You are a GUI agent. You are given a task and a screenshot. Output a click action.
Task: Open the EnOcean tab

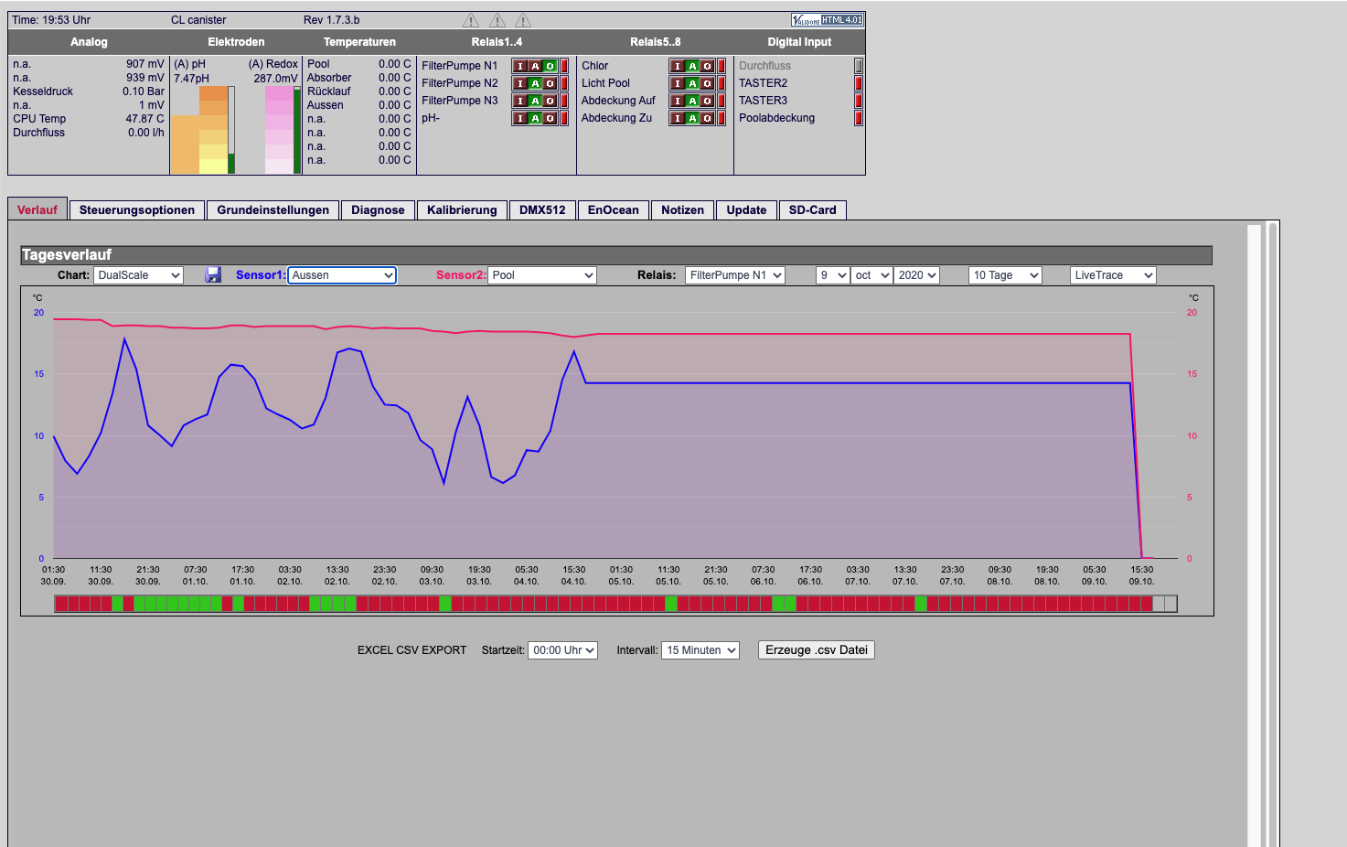point(614,210)
